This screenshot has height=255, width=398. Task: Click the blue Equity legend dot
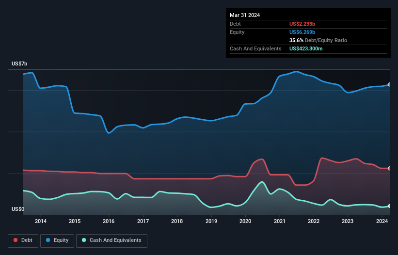coord(48,240)
